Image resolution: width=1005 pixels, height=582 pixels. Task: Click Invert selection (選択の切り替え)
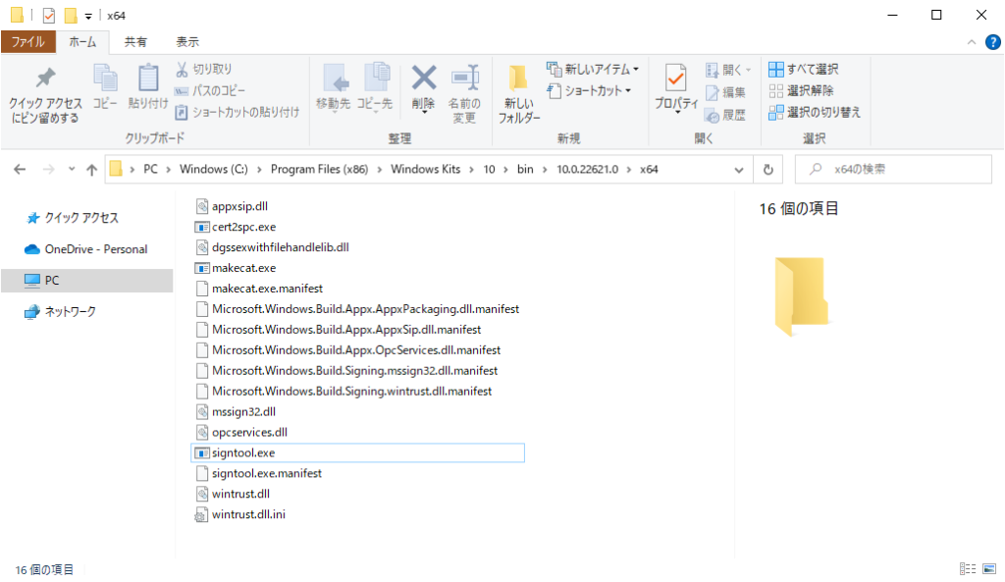click(815, 112)
